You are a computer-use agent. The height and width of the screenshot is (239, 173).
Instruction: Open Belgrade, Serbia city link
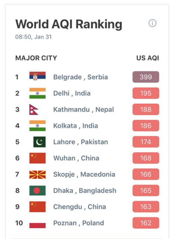[80, 77]
